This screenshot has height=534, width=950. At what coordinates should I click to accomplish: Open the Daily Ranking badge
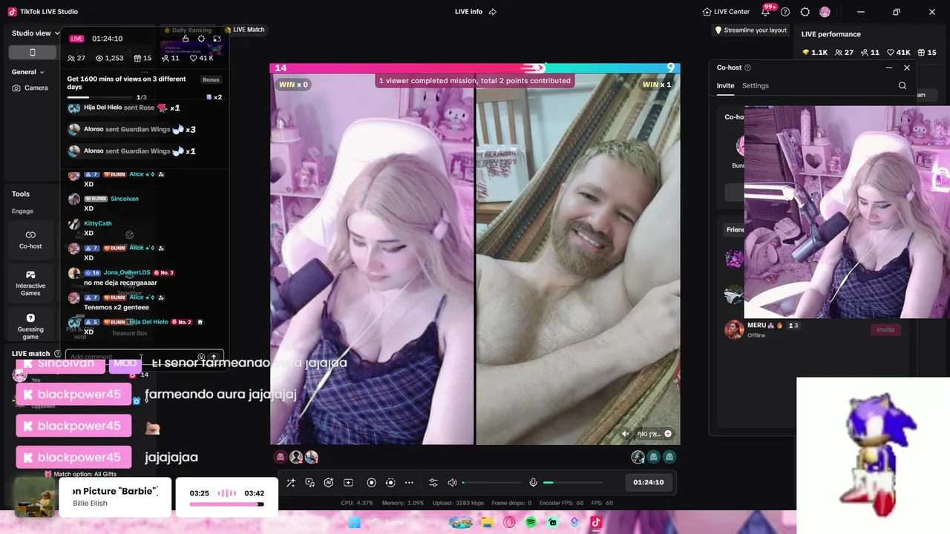[x=189, y=30]
